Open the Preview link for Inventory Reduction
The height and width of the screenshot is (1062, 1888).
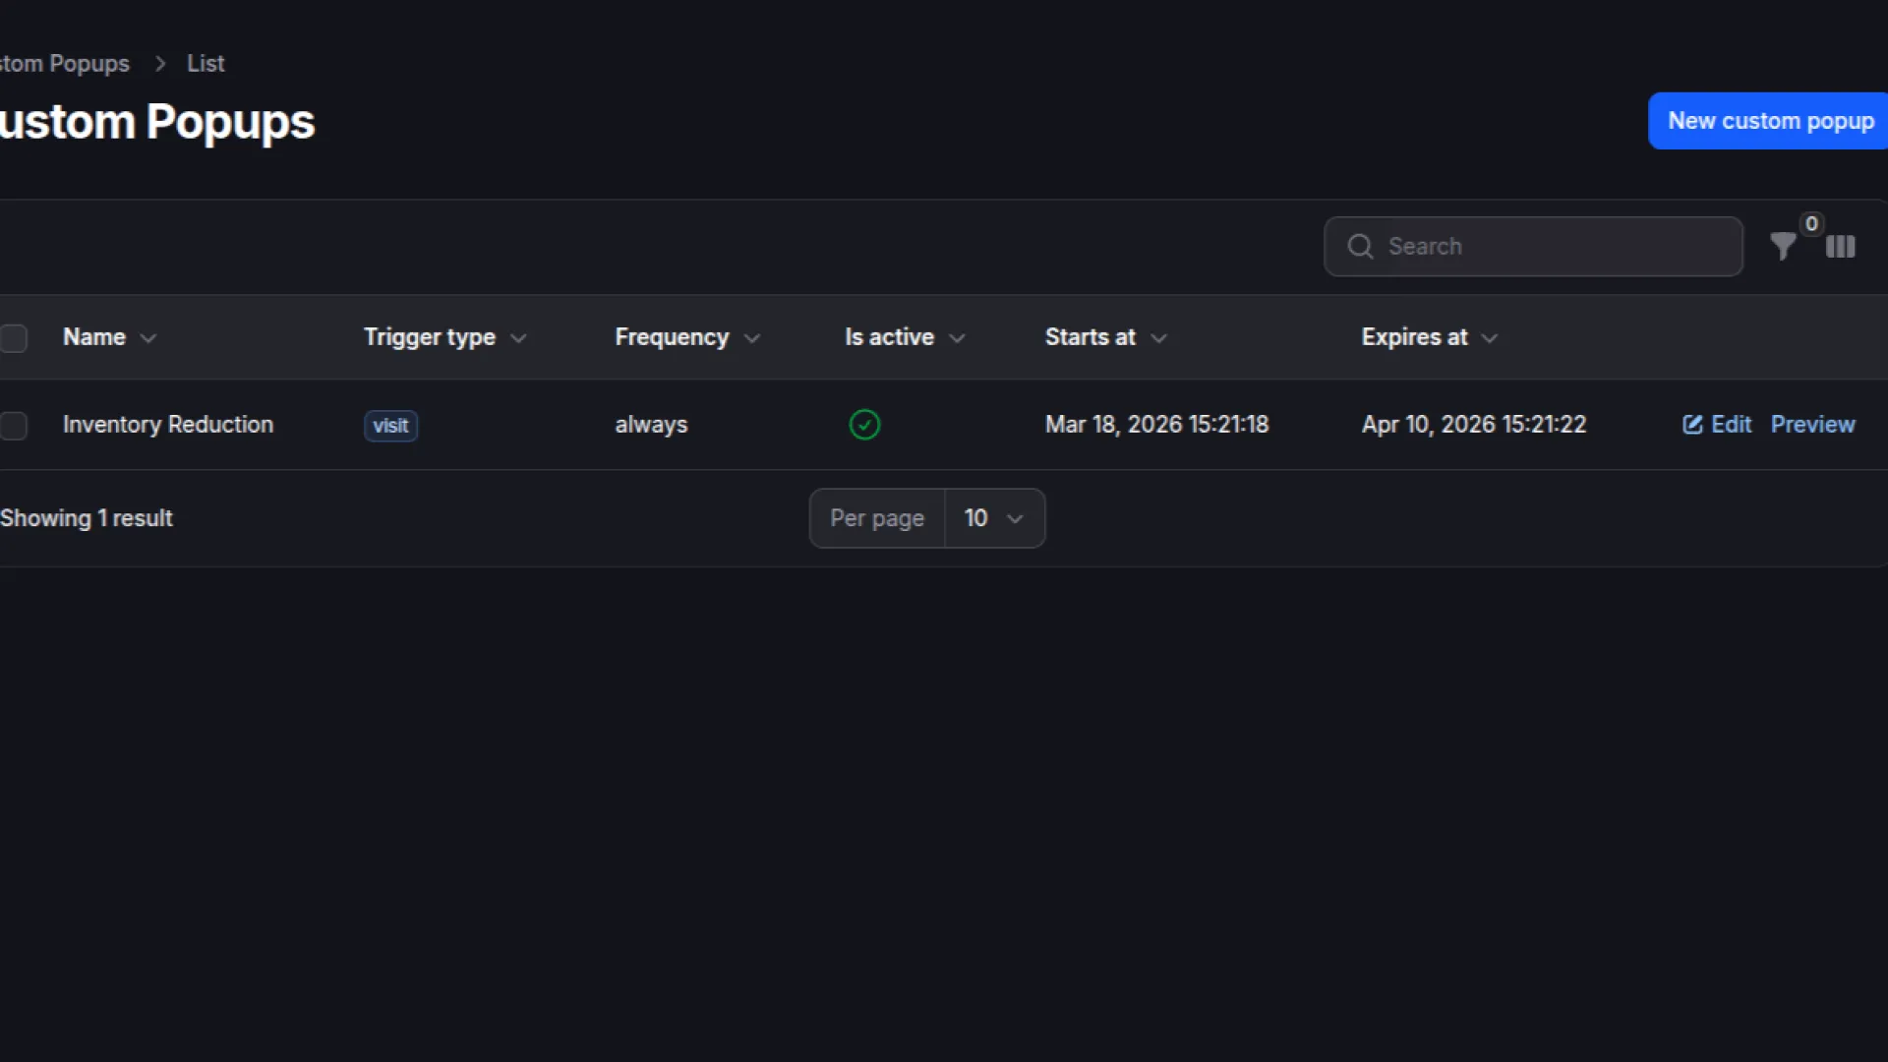(1812, 425)
